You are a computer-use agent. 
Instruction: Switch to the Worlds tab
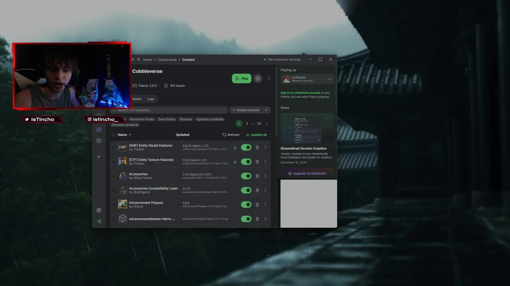(136, 99)
